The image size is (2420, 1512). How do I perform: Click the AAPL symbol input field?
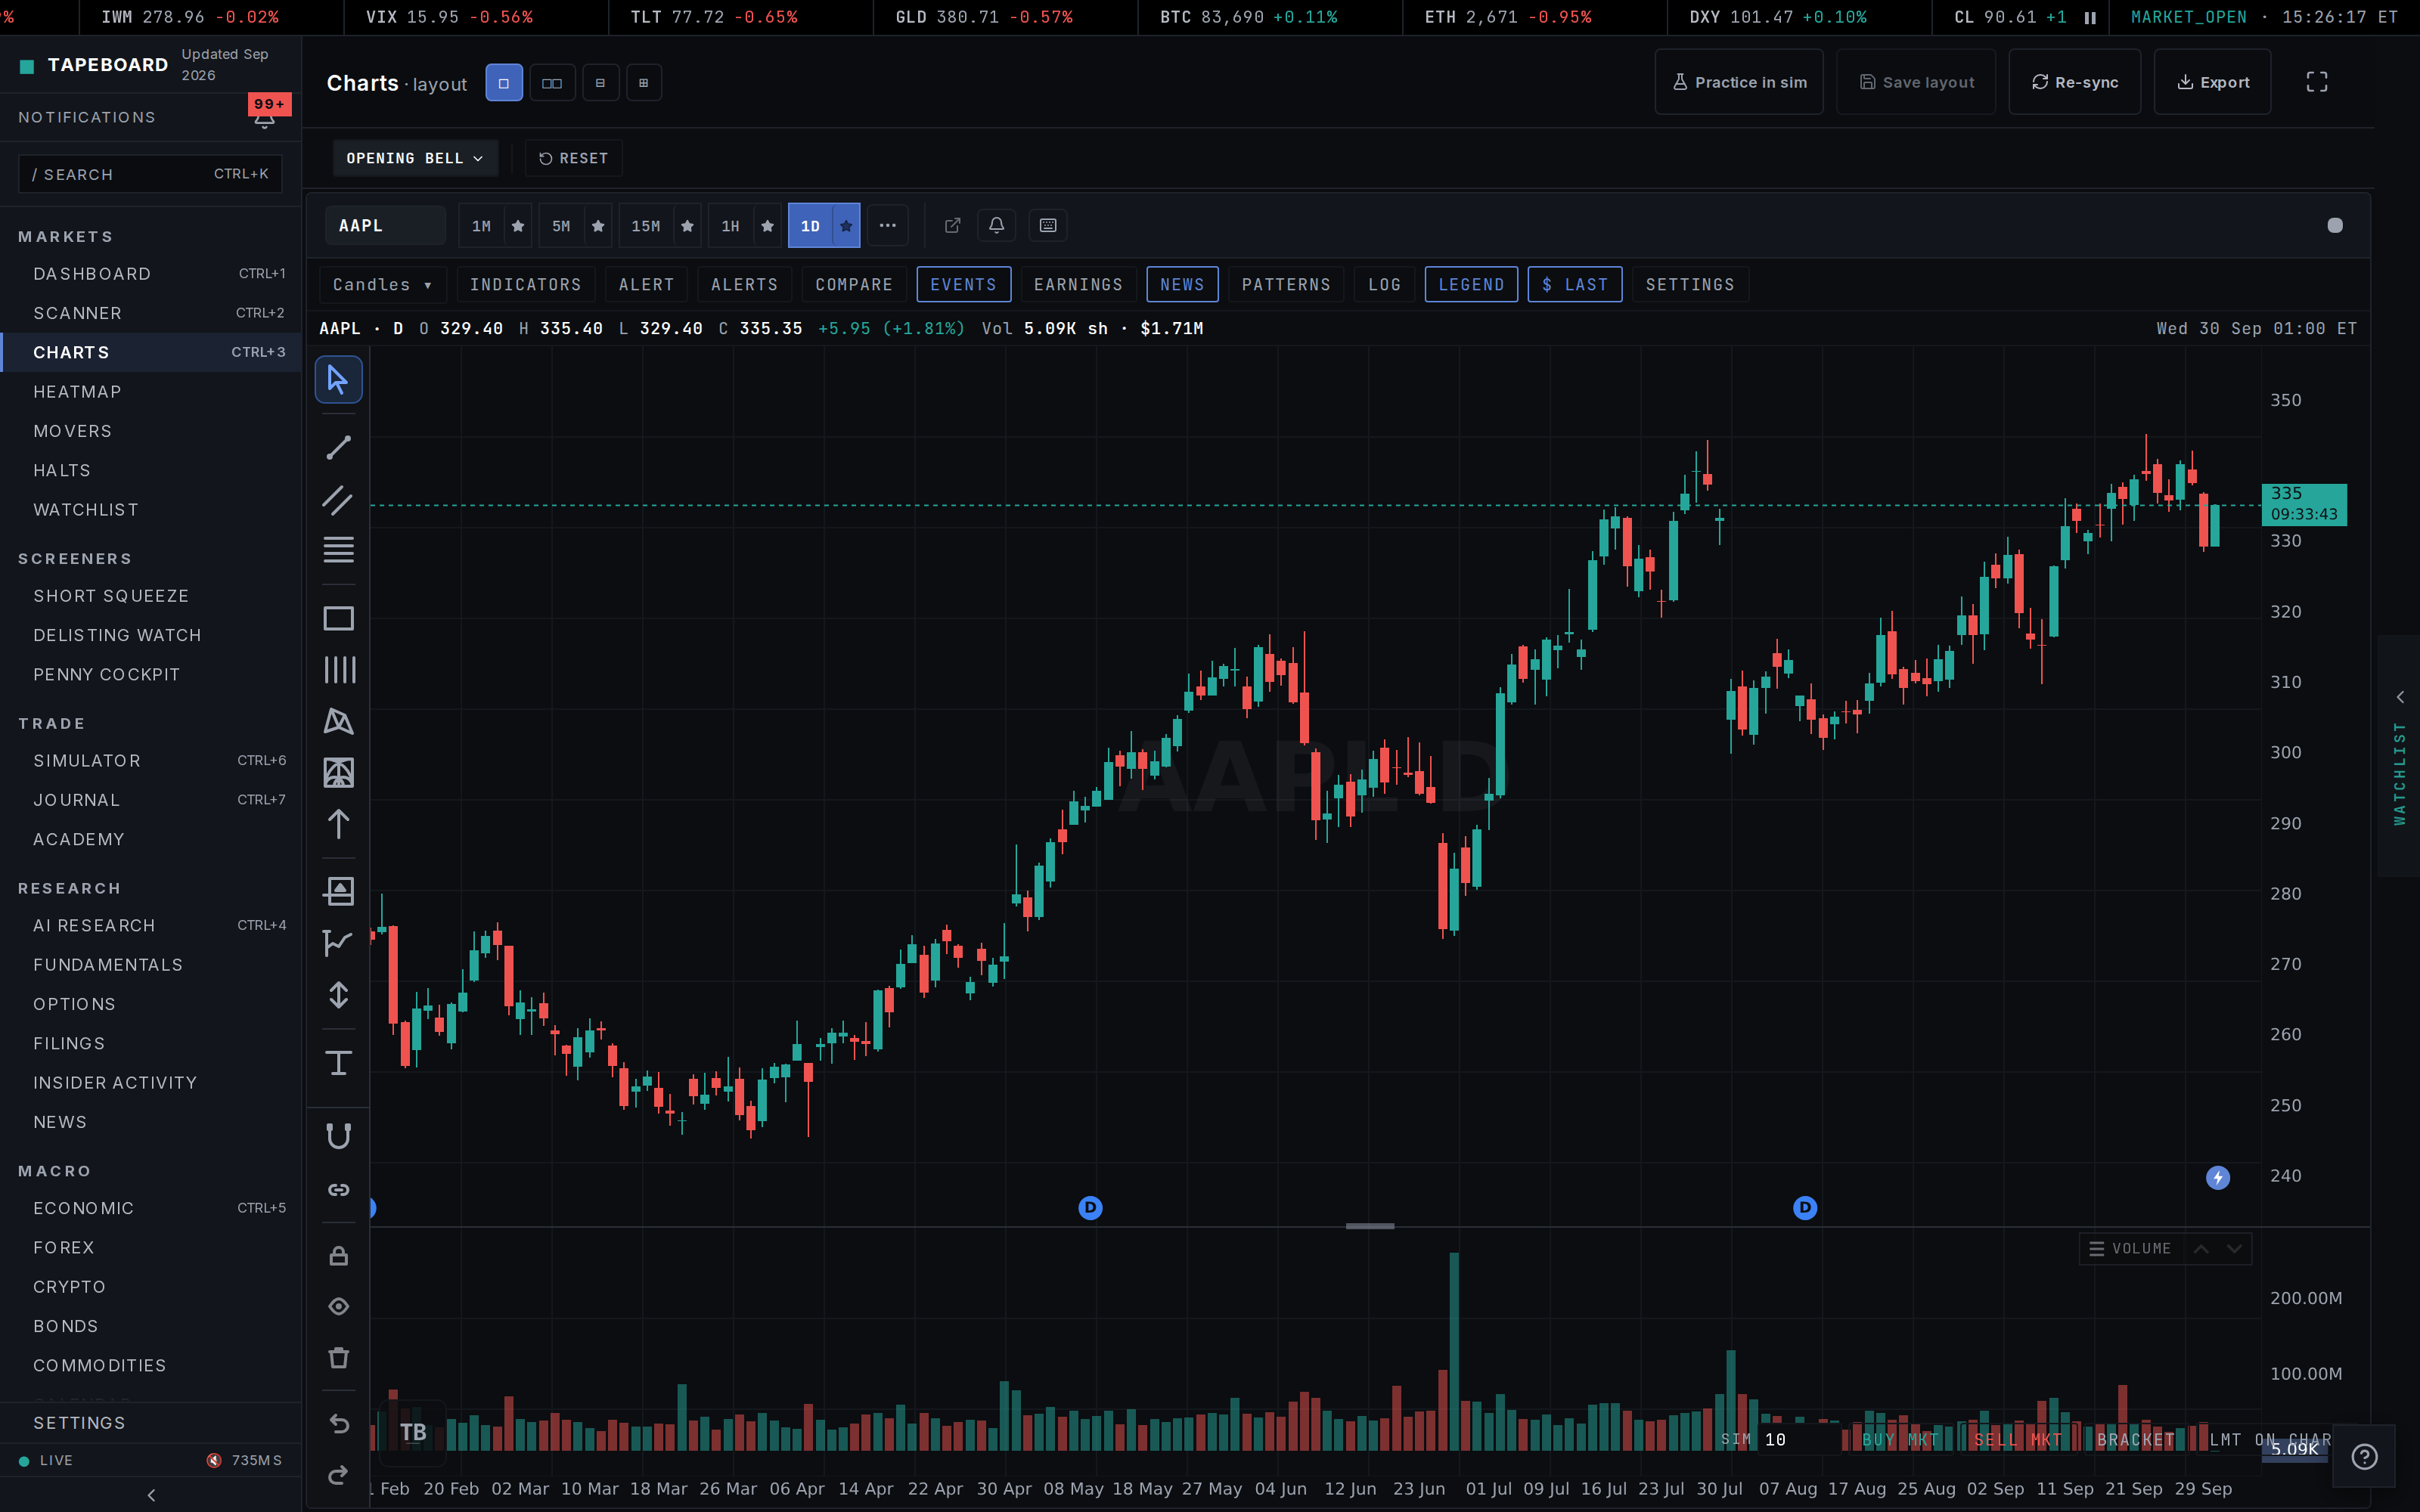385,226
